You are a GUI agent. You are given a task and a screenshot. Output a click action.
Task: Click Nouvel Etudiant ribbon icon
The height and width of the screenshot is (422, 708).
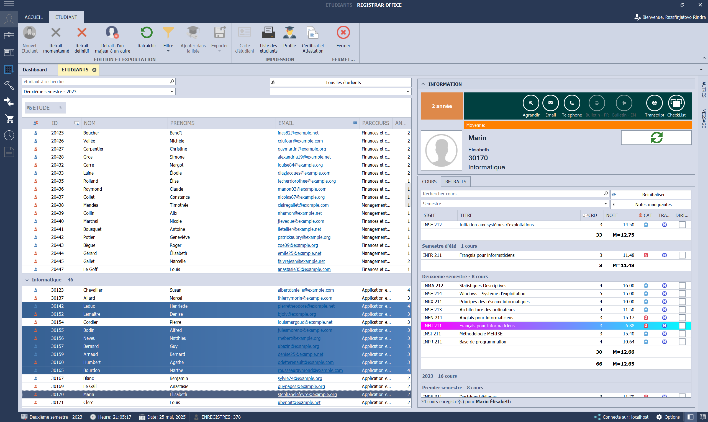click(x=29, y=33)
